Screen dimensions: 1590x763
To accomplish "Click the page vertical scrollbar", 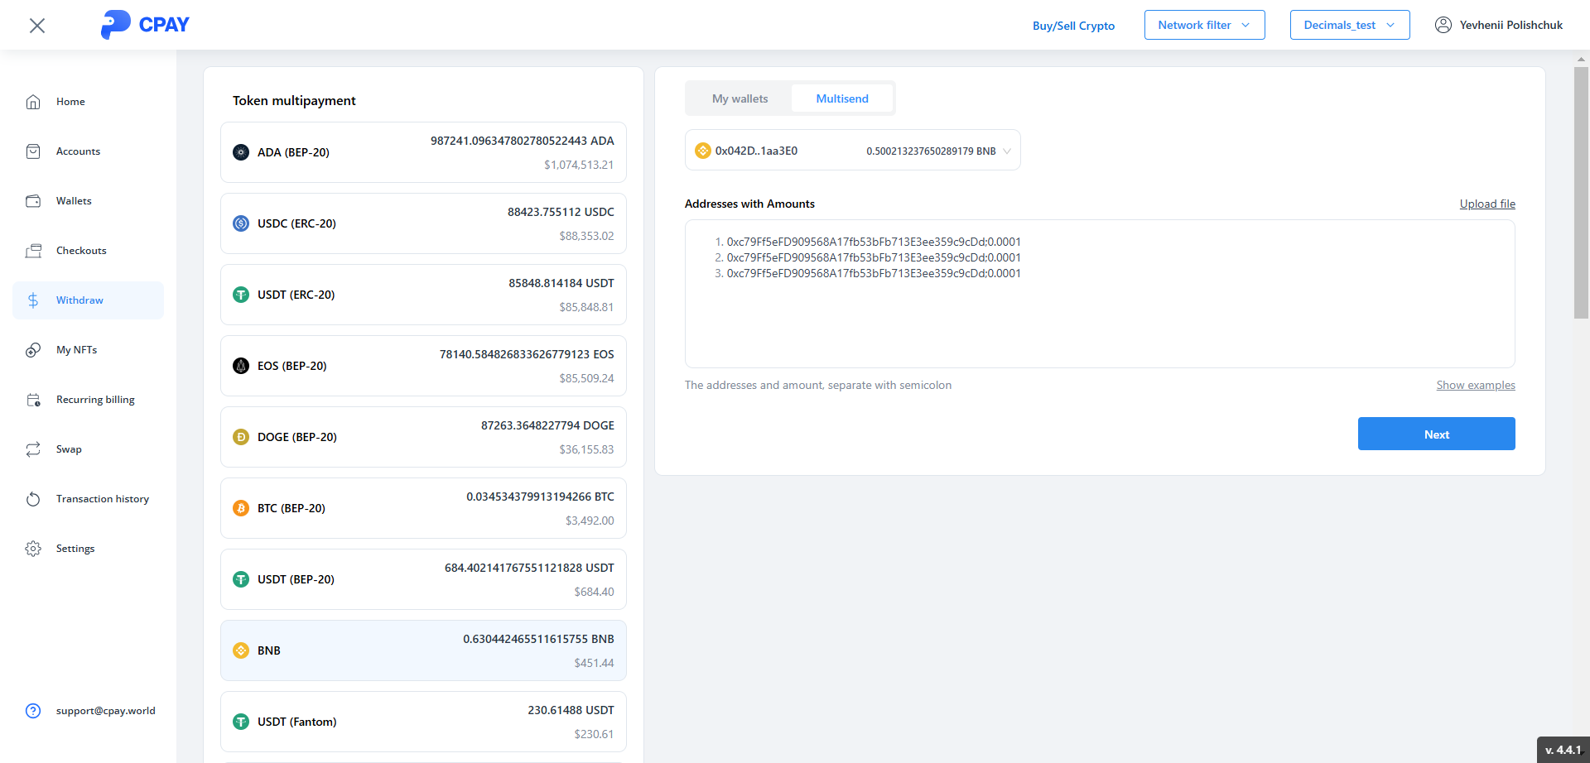I will coord(1581,192).
